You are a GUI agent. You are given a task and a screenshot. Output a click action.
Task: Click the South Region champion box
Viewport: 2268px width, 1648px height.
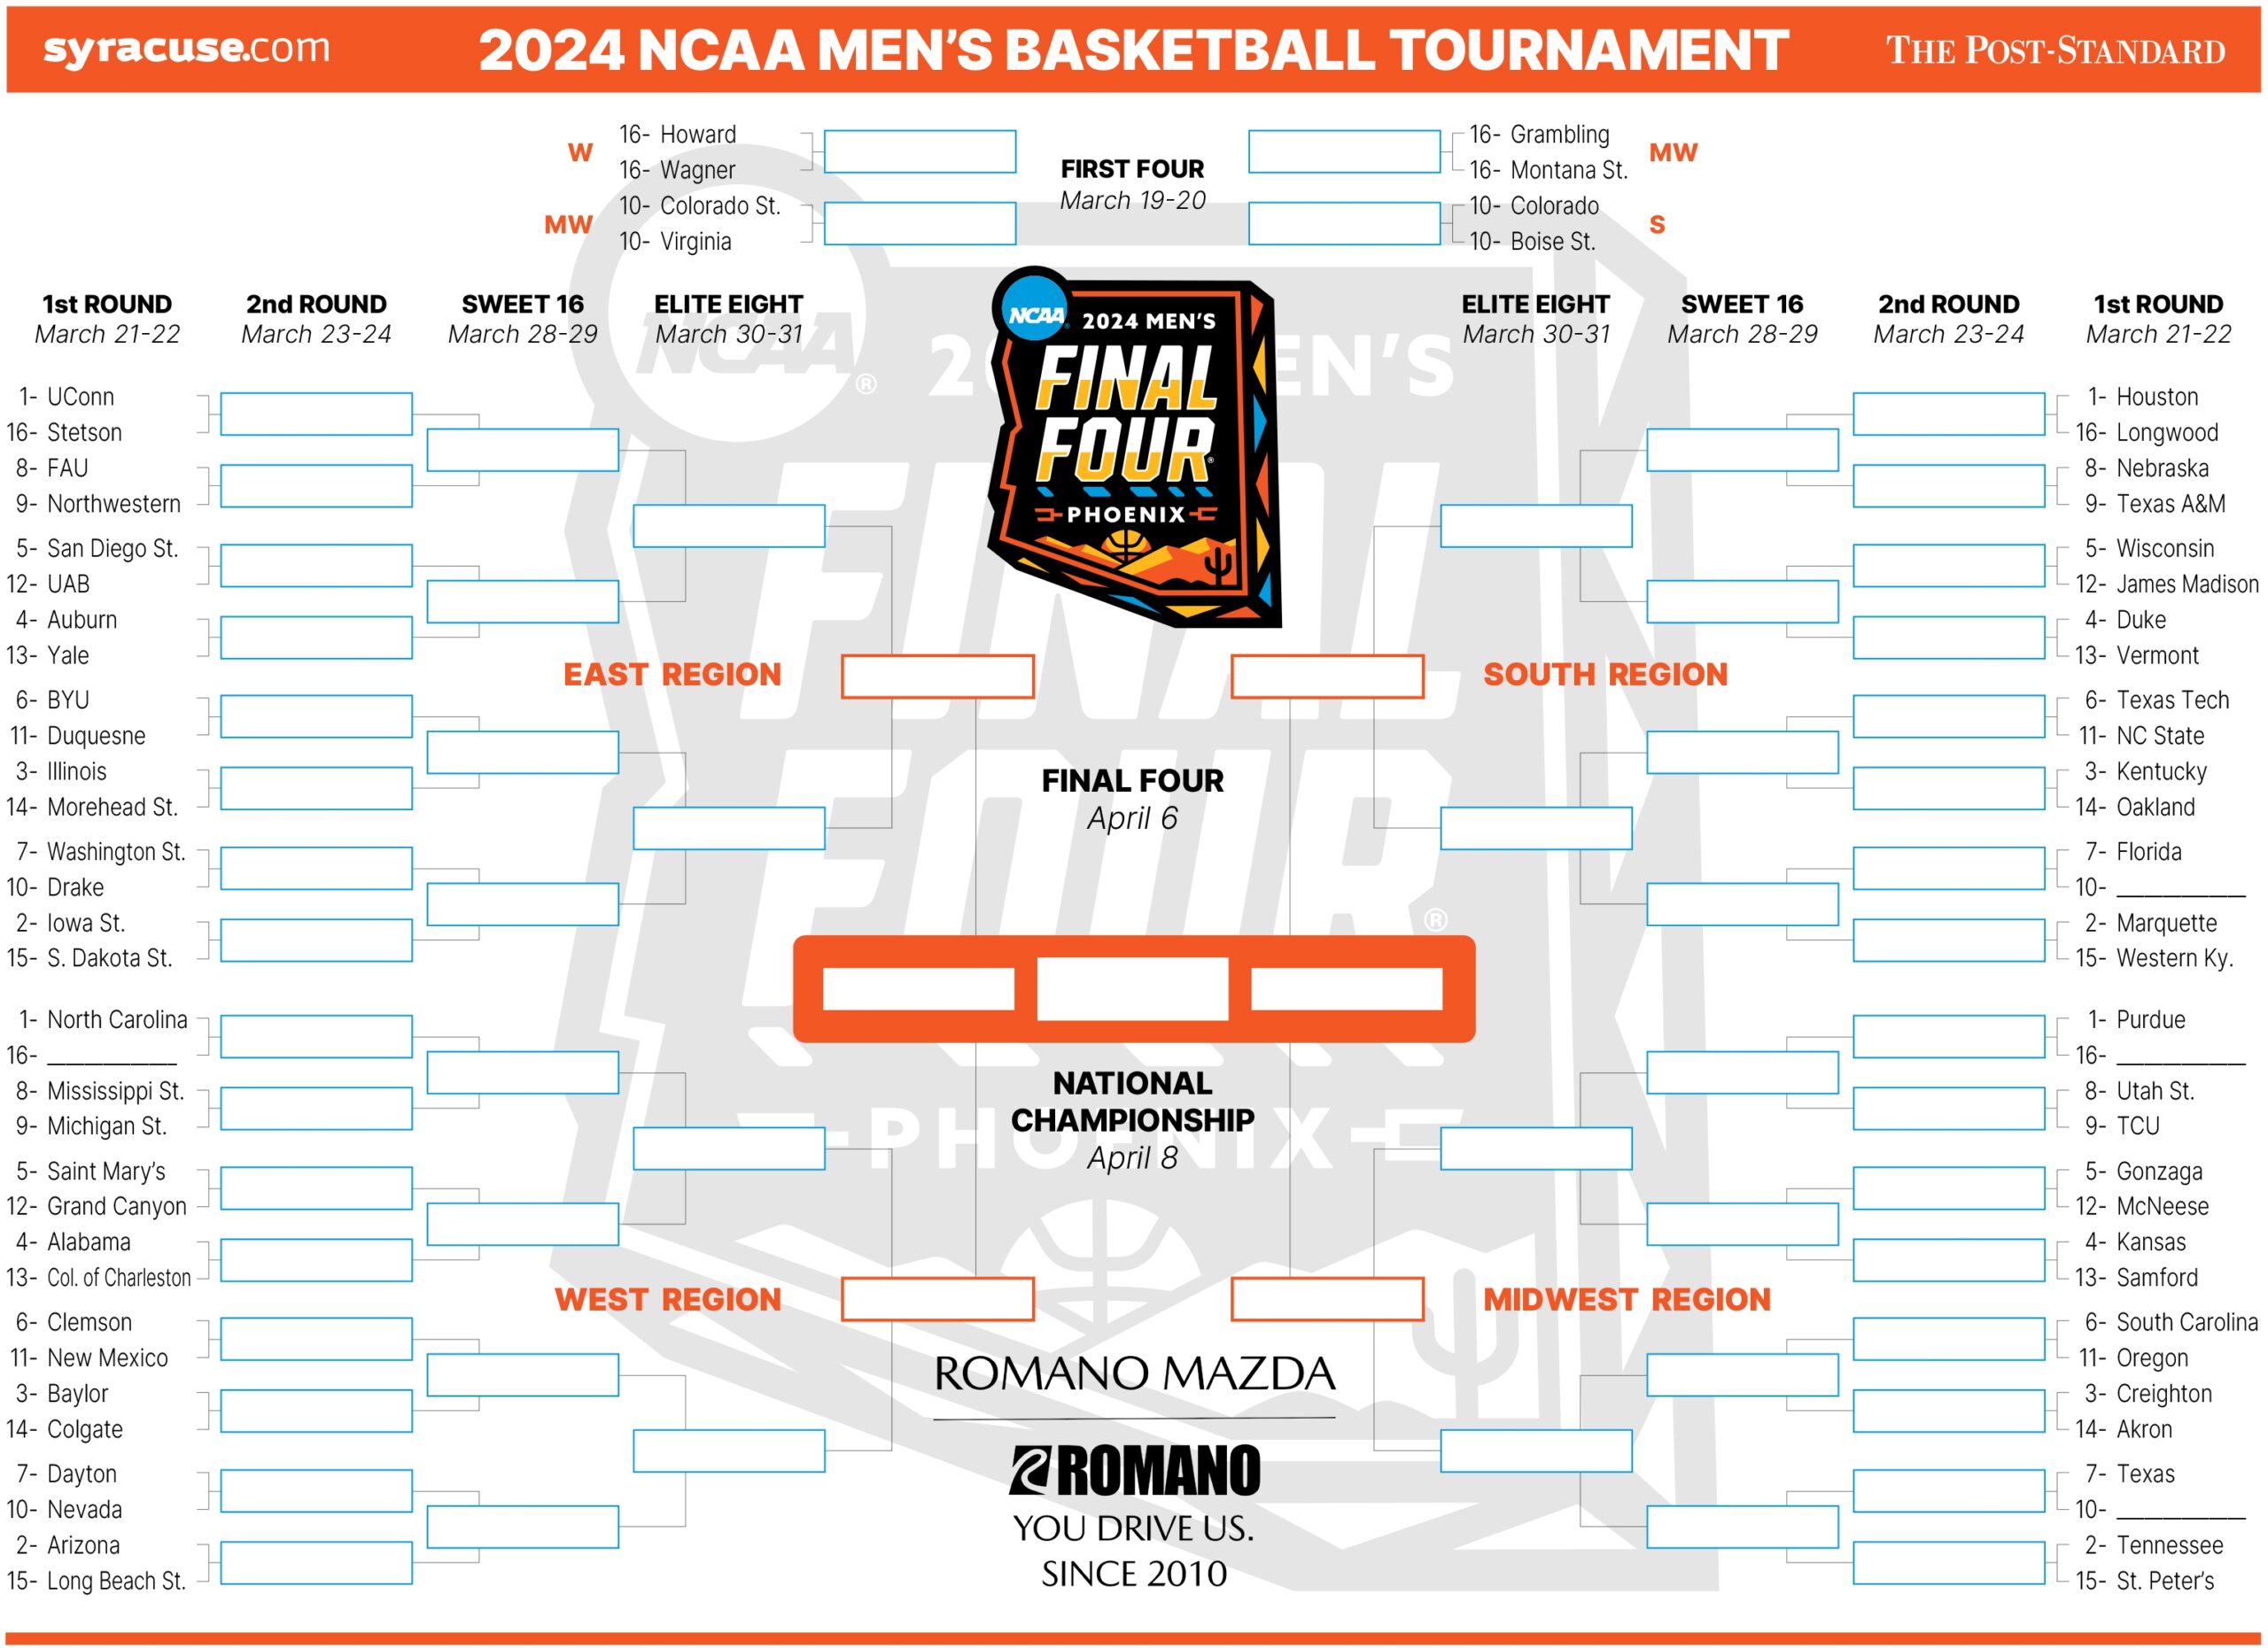click(1327, 677)
